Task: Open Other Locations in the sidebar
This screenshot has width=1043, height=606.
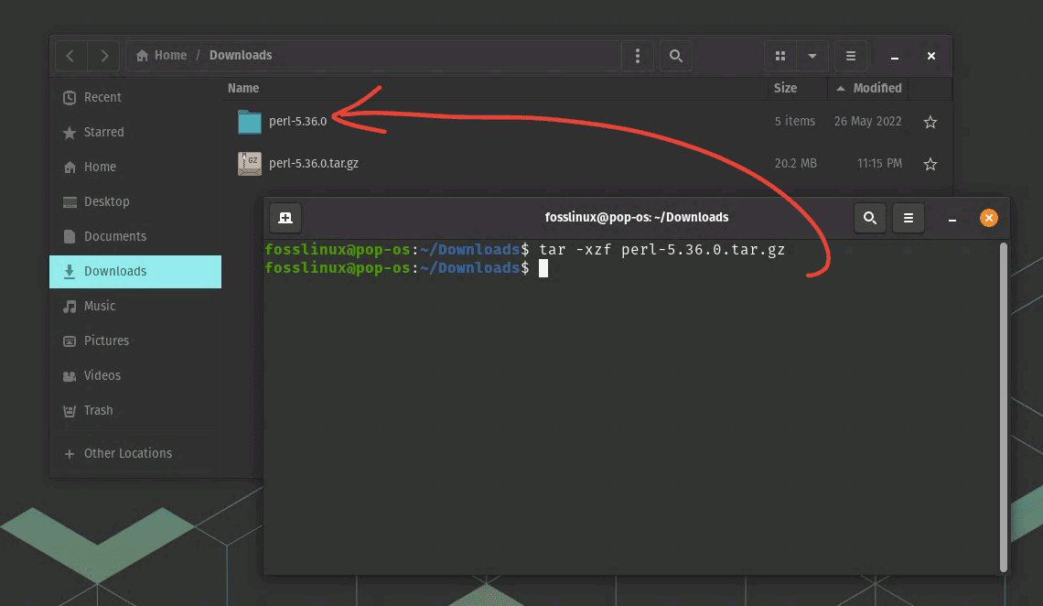Action: (x=135, y=454)
